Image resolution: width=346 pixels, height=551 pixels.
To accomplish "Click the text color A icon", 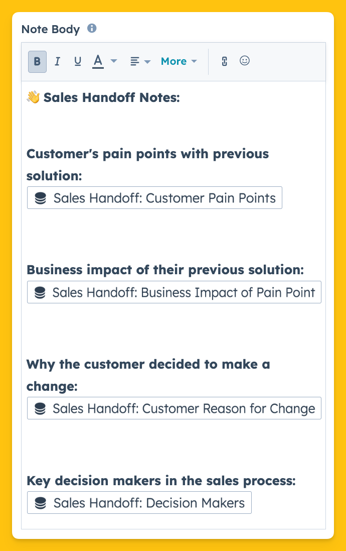I will point(98,61).
